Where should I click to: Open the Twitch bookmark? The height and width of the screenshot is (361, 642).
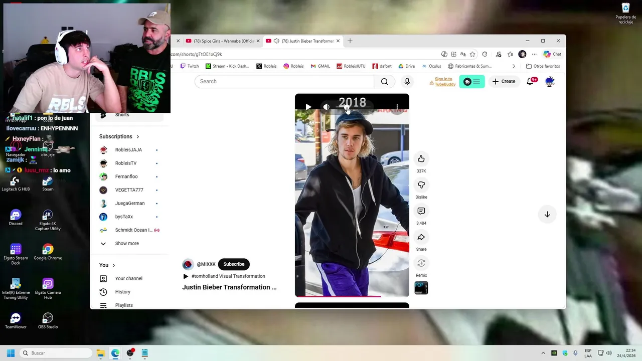(190, 66)
